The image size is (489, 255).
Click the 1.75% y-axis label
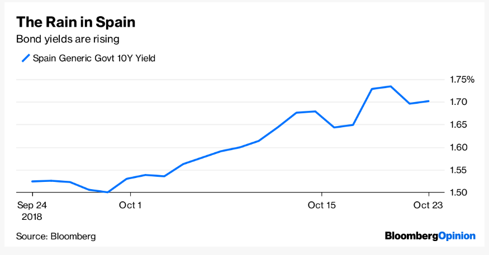point(462,79)
